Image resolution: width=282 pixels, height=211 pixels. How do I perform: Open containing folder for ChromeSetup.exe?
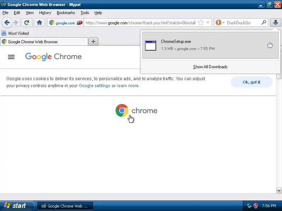[x=270, y=45]
